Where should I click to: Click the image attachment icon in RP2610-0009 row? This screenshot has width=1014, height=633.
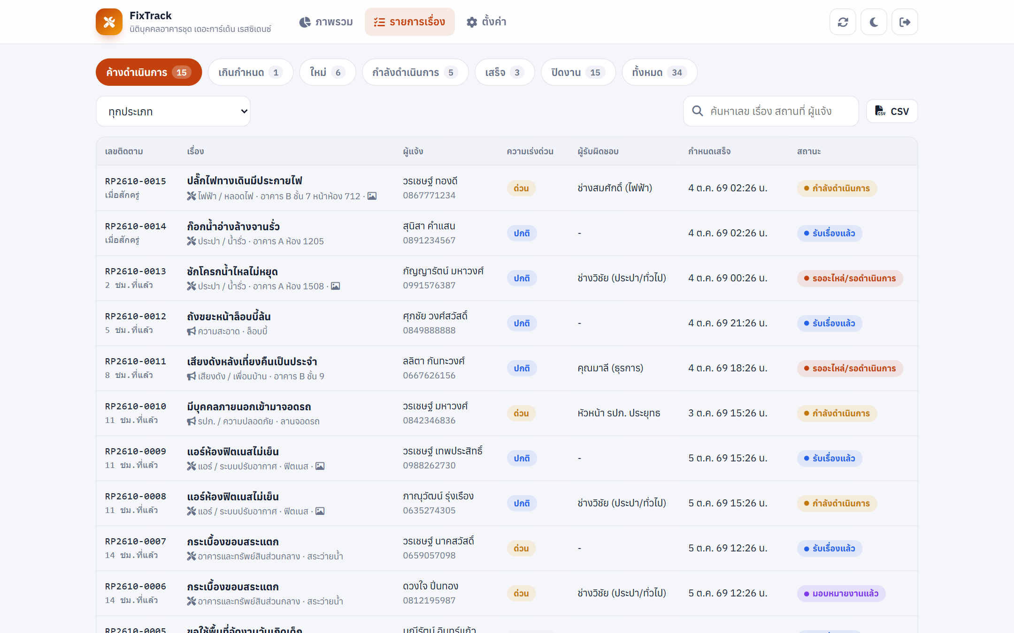click(320, 466)
